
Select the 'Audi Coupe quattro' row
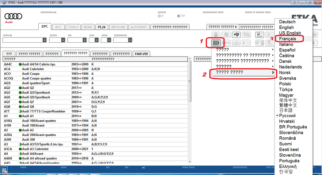point(95,78)
